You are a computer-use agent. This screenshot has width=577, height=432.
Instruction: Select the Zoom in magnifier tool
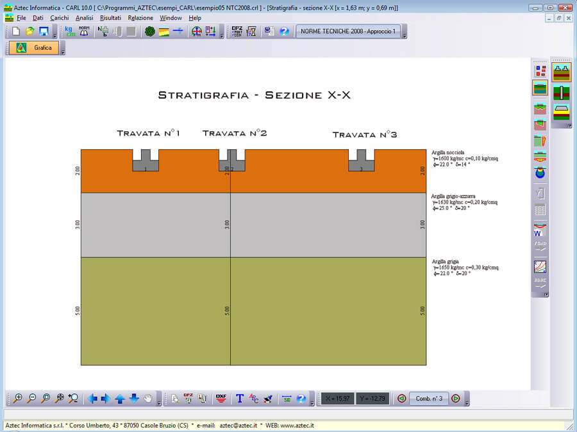[x=18, y=398]
